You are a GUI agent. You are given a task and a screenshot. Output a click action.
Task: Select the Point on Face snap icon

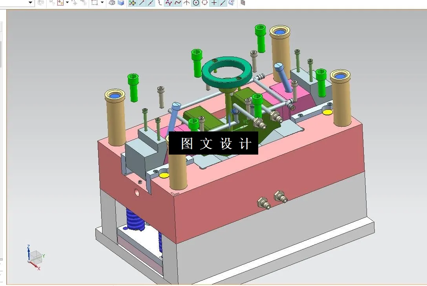[231, 3]
